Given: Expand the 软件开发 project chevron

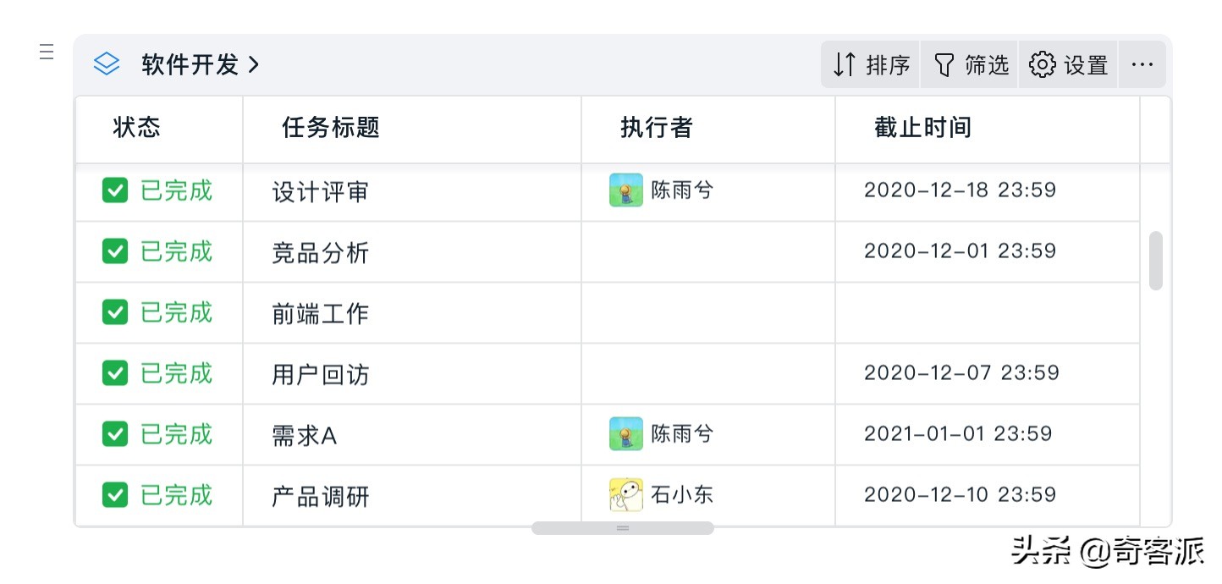Looking at the screenshot, I should tap(254, 64).
